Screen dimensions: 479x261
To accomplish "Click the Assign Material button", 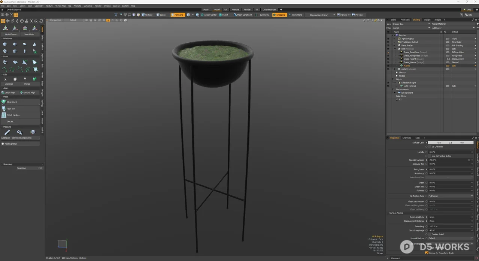I will click(453, 24).
